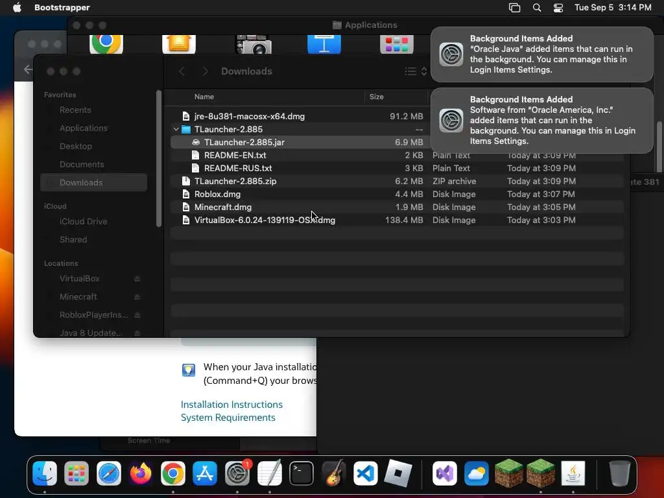Open Google Chrome in the Dock
The width and height of the screenshot is (664, 498).
[x=172, y=473]
